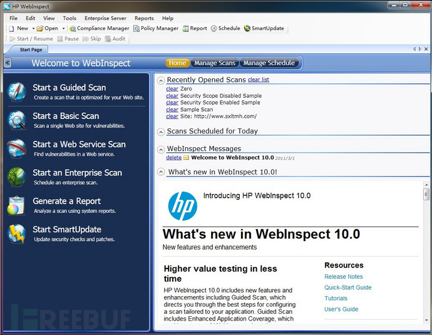Collapse the WebInspect Messages section
The width and height of the screenshot is (432, 335).
pos(161,149)
